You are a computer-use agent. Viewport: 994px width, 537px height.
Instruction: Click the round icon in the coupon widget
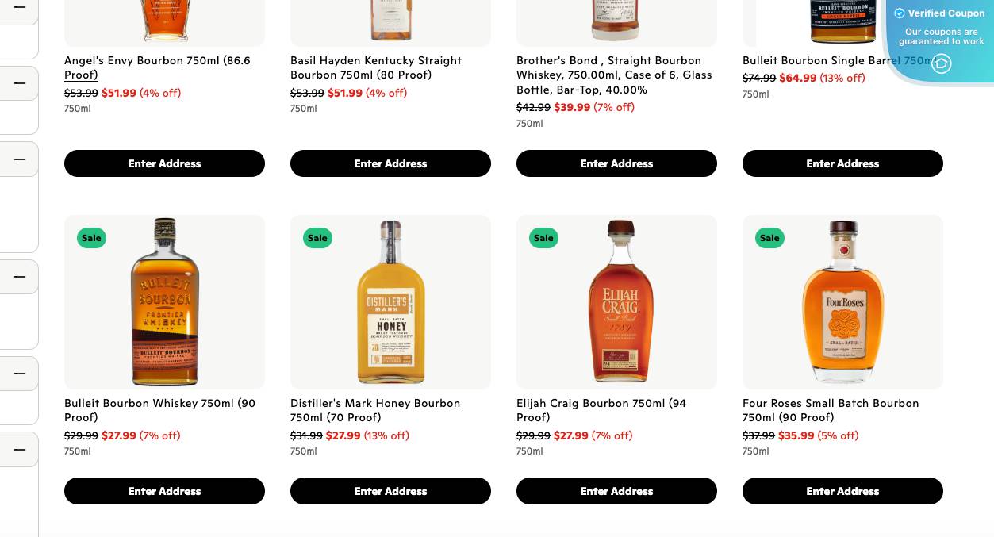pyautogui.click(x=941, y=63)
